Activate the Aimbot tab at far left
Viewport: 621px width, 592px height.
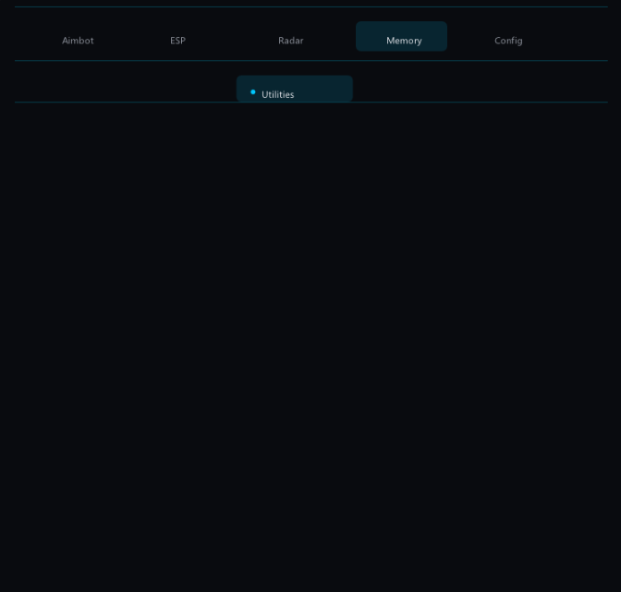[x=78, y=41]
